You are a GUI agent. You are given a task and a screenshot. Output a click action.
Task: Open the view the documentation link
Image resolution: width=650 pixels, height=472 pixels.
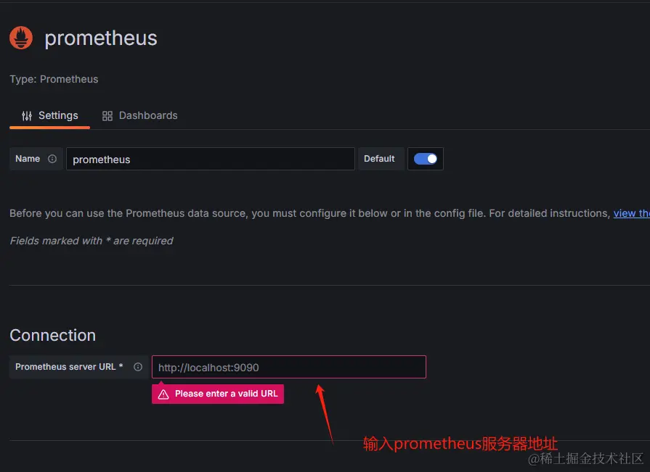631,213
